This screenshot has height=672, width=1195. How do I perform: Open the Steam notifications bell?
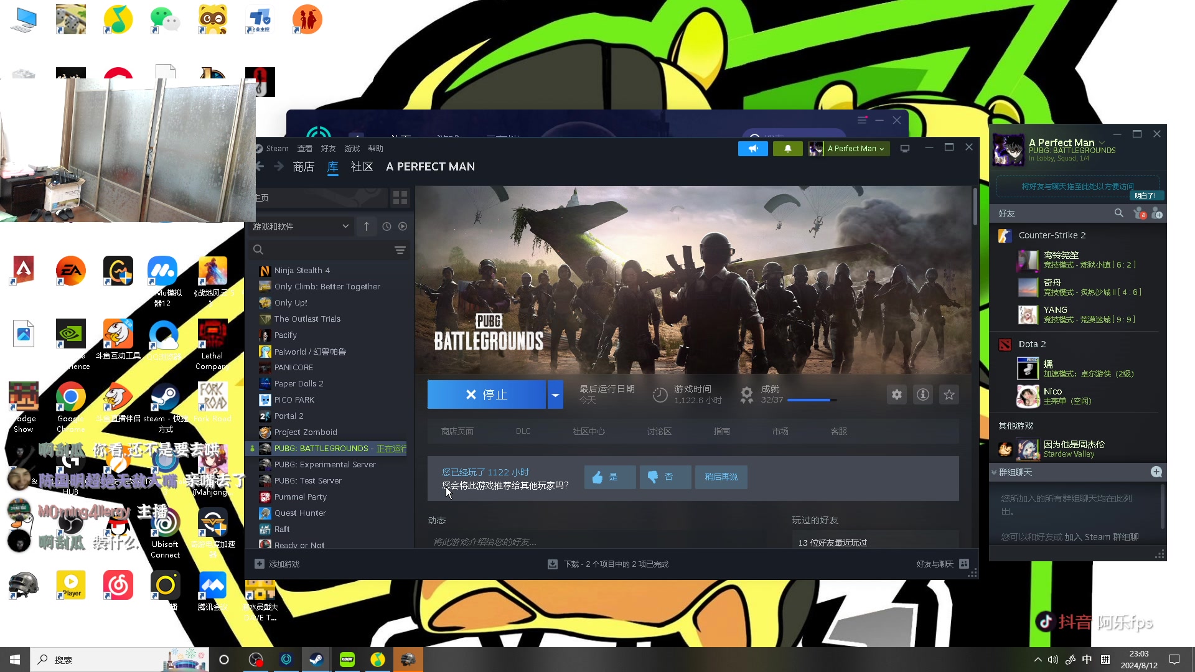tap(787, 149)
